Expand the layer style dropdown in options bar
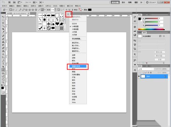Viewport: 171px width, 127px height. click(82, 10)
